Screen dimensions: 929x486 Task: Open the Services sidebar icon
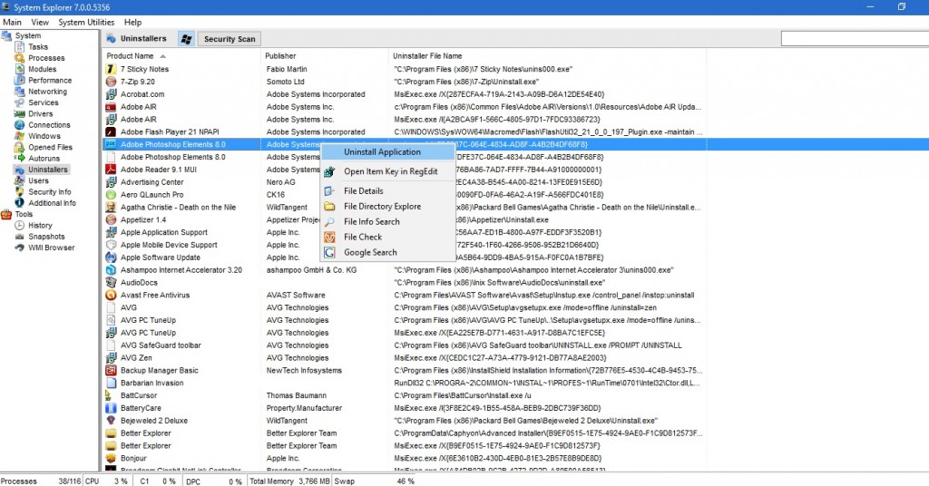(x=20, y=102)
